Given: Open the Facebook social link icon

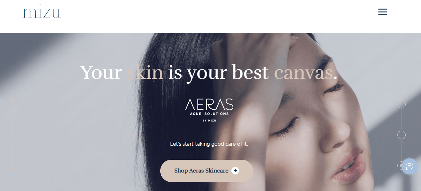Looking at the screenshot, I should point(11,134).
